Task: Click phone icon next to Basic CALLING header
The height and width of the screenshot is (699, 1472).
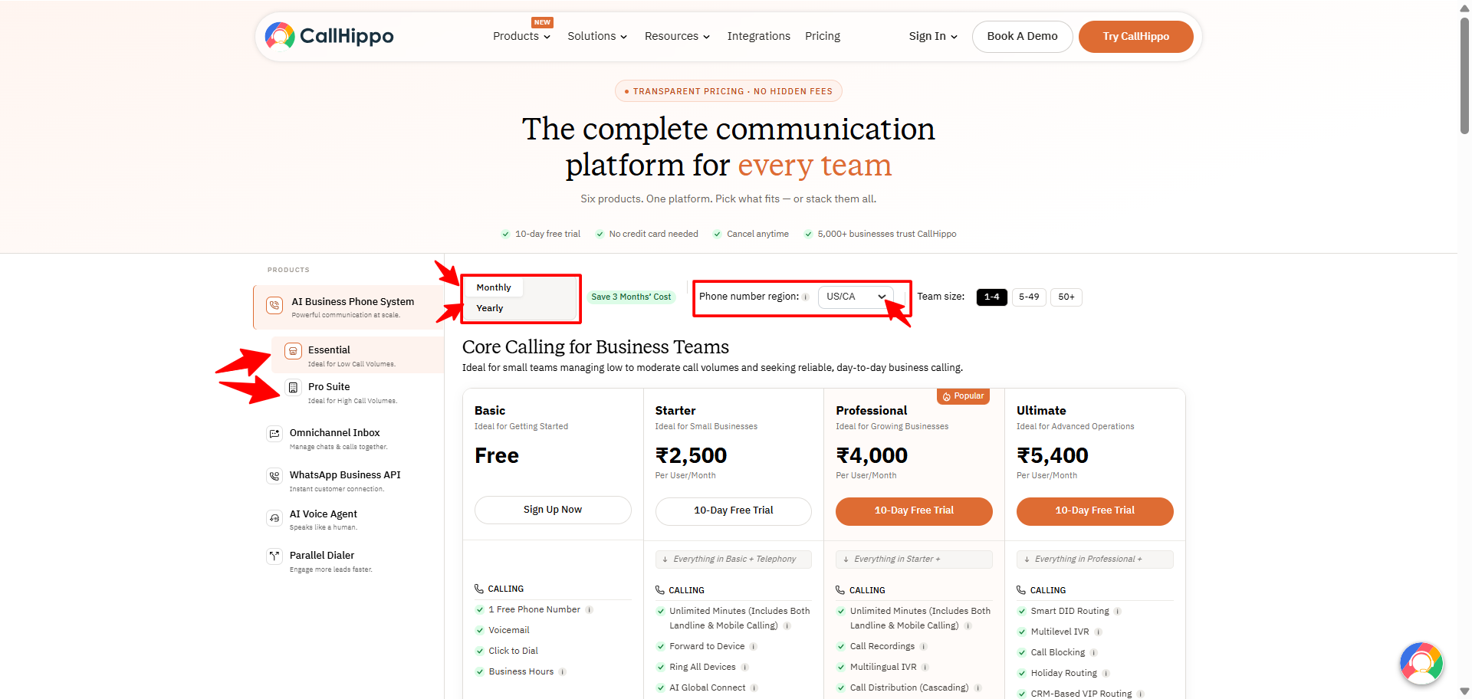Action: pyautogui.click(x=479, y=589)
